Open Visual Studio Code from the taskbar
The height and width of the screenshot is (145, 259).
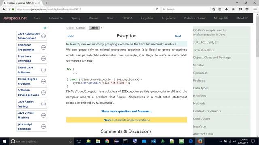tap(153, 141)
